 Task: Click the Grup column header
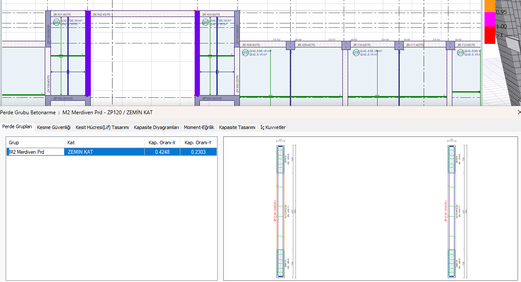coord(36,143)
